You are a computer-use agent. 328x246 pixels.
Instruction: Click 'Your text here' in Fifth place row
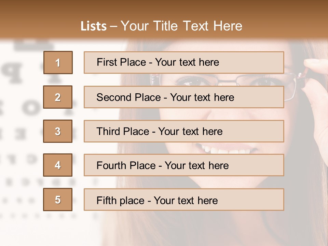(186, 200)
